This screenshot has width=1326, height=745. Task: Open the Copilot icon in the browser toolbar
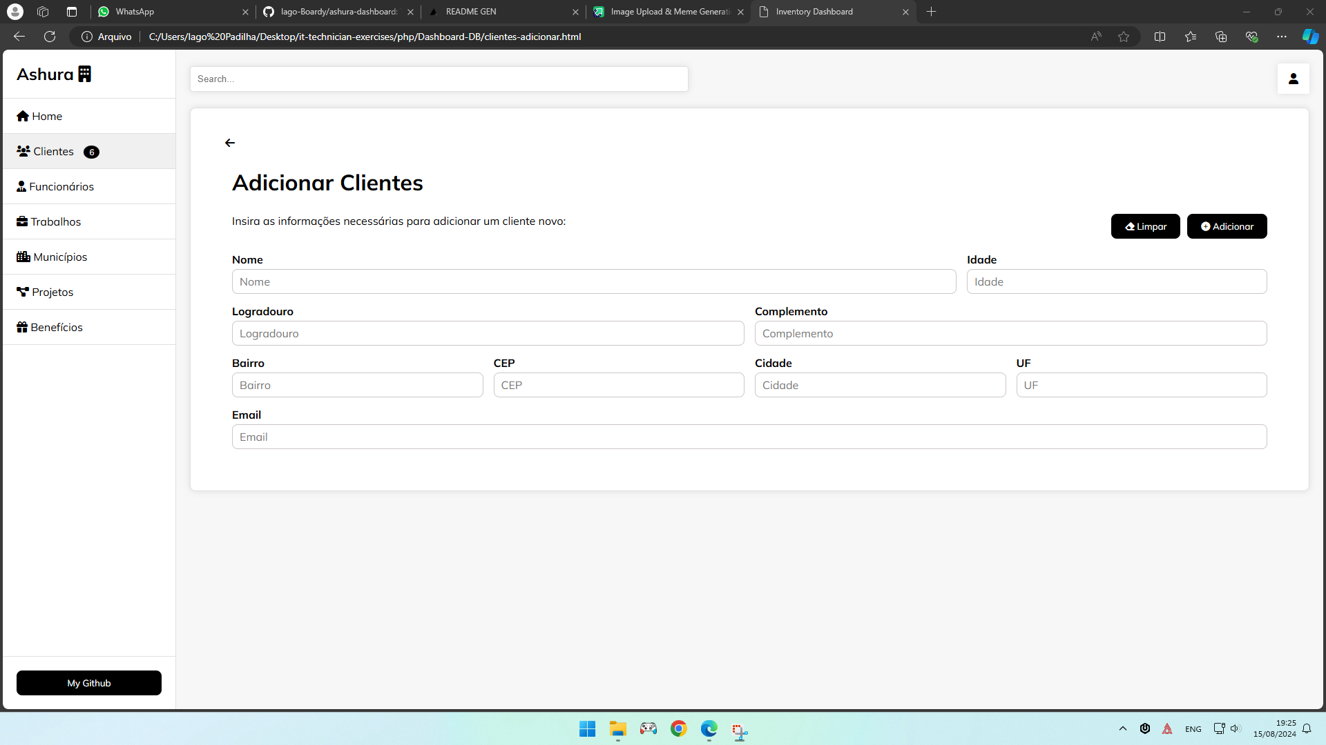click(1310, 37)
